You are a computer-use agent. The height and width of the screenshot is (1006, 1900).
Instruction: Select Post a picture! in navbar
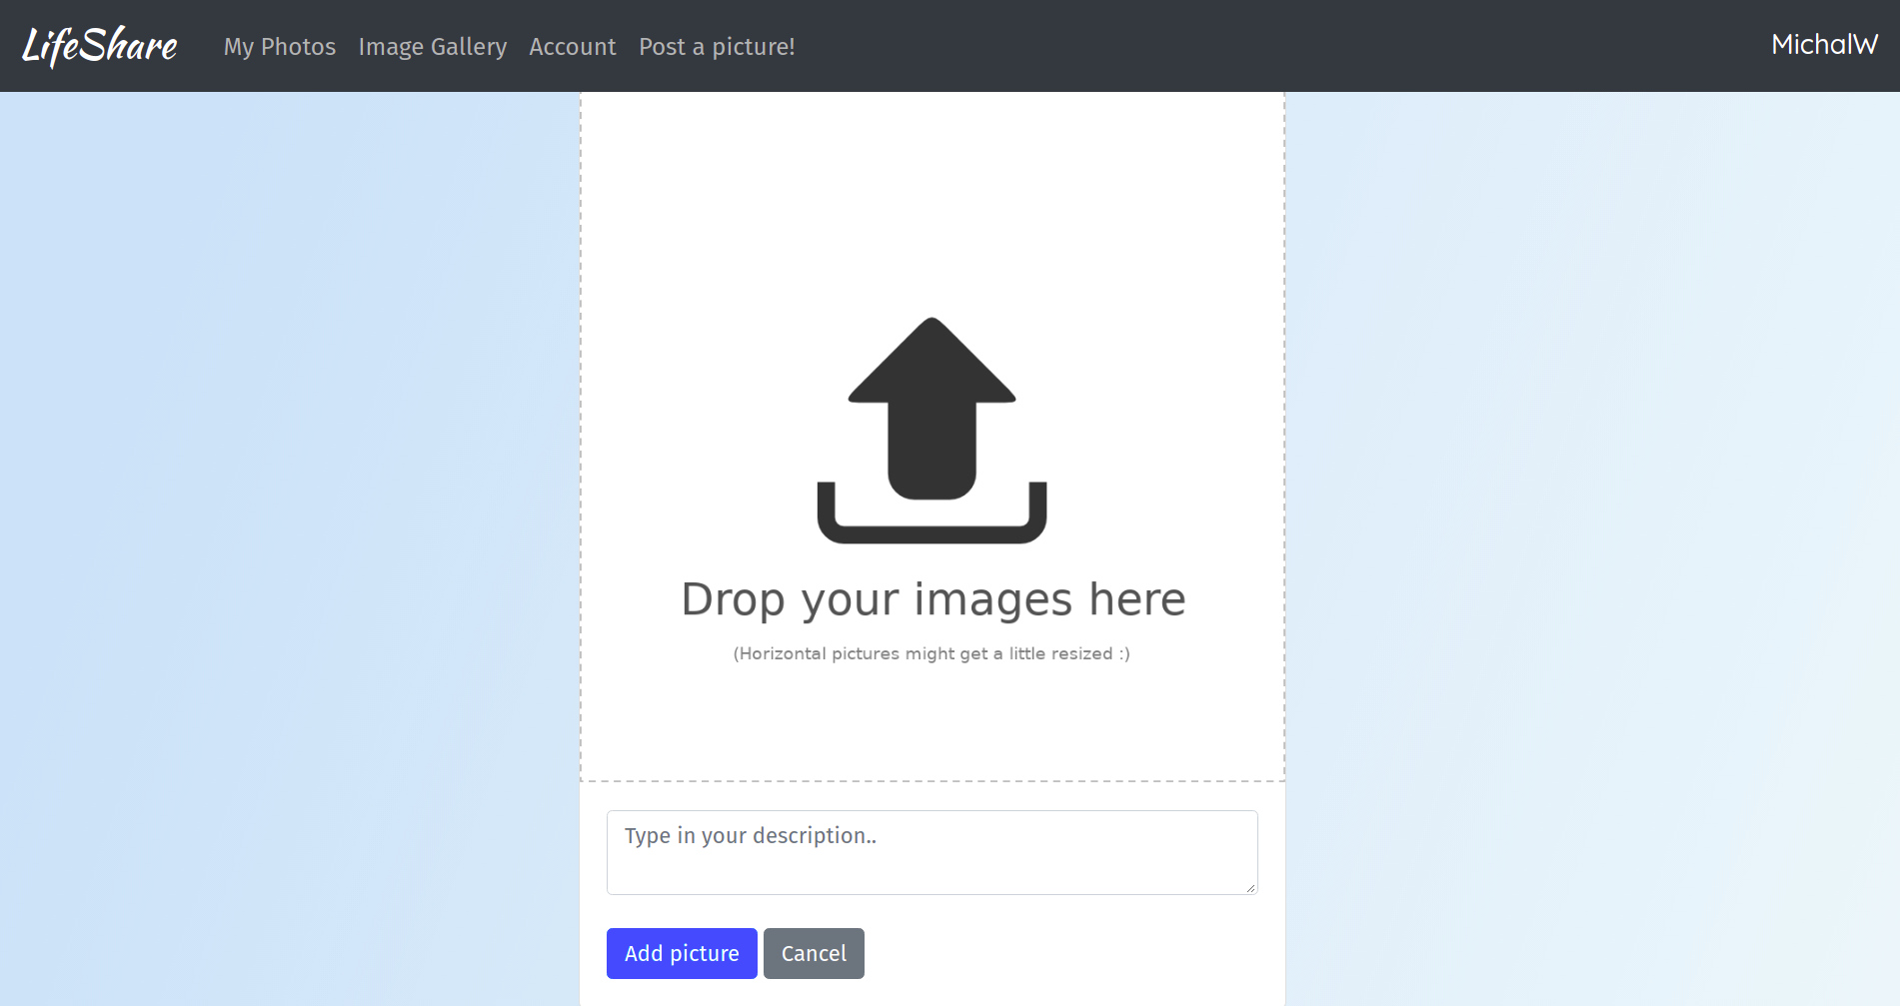[x=717, y=47]
